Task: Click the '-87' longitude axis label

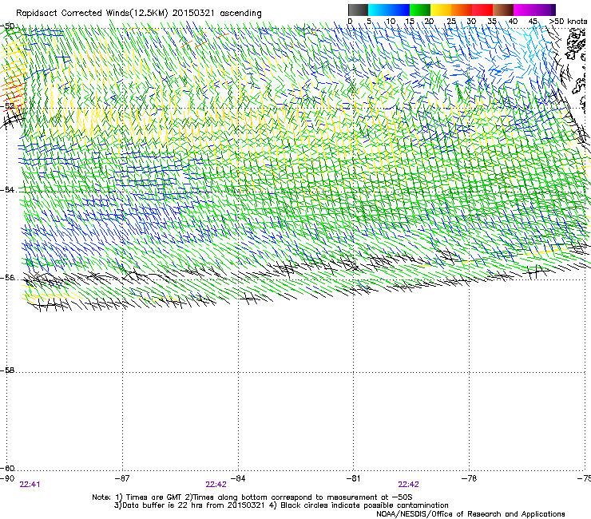Action: pyautogui.click(x=122, y=478)
